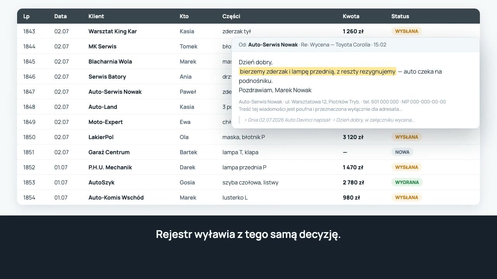The height and width of the screenshot is (279, 497).
Task: Select the WYSŁANA status badge for LakierPol
Action: pos(407,137)
